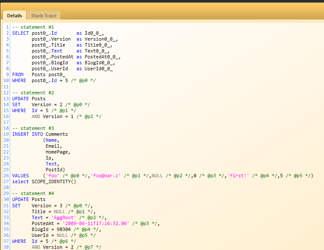The image size is (324, 250).
Task: Click the 'first!' string value
Action: [x=238, y=176]
